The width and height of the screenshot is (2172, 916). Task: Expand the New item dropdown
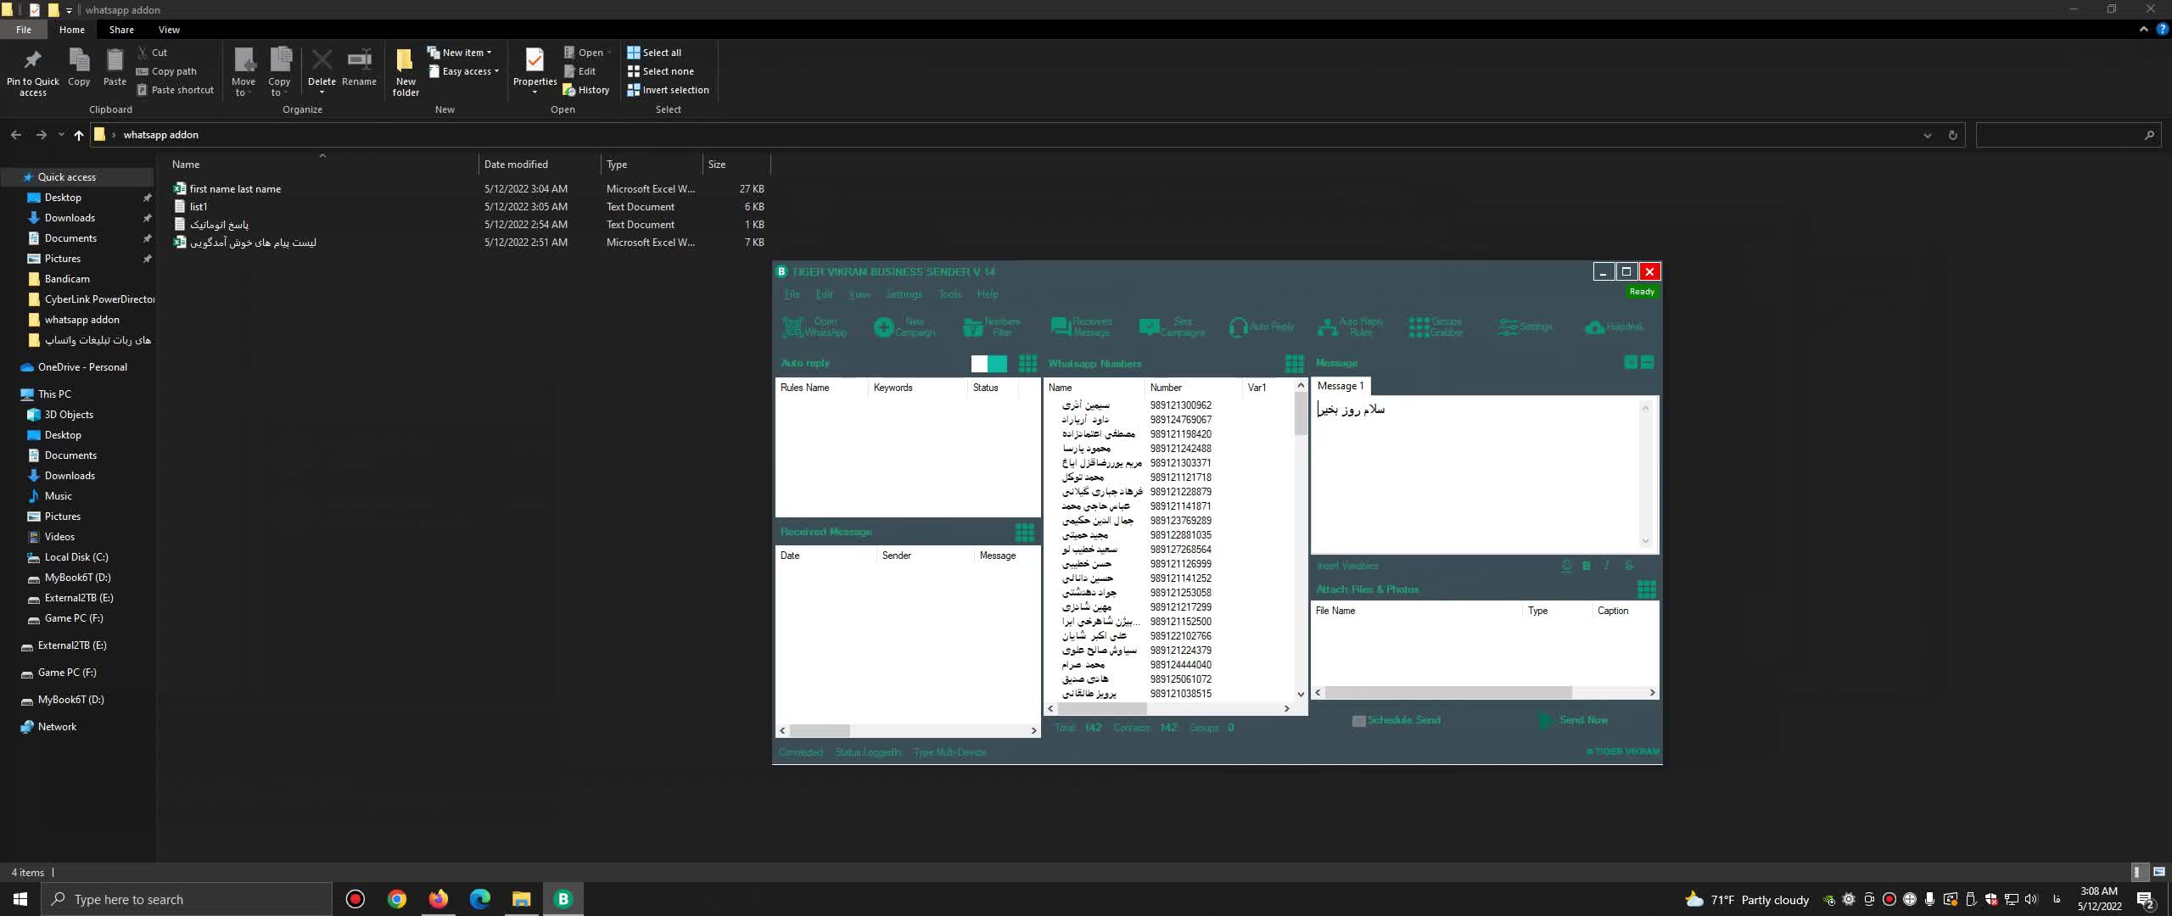tap(463, 53)
